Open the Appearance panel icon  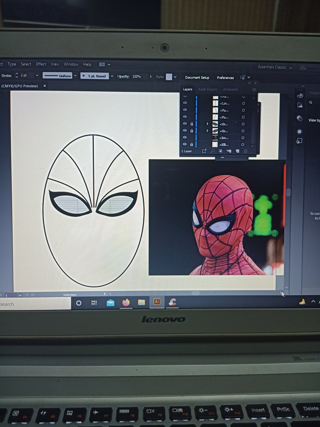[299, 132]
